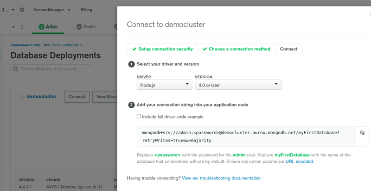Viewport: 371px width, 191px height.
Task: Click democluster green status circle
Action: (21, 97)
